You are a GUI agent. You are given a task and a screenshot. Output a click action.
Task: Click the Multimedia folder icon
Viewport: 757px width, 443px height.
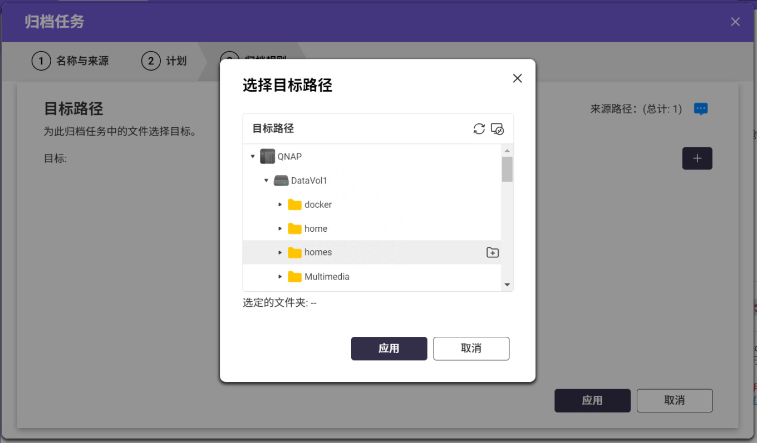(x=294, y=276)
